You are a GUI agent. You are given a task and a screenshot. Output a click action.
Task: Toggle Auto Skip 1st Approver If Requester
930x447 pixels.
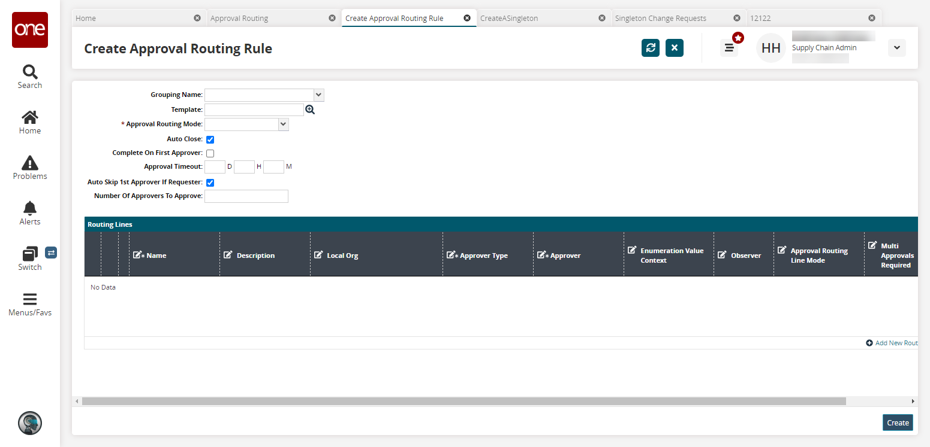210,183
